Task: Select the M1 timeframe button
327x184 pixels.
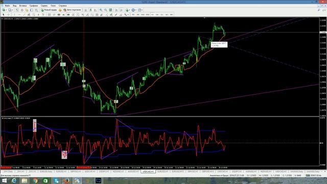Action: click(133, 15)
